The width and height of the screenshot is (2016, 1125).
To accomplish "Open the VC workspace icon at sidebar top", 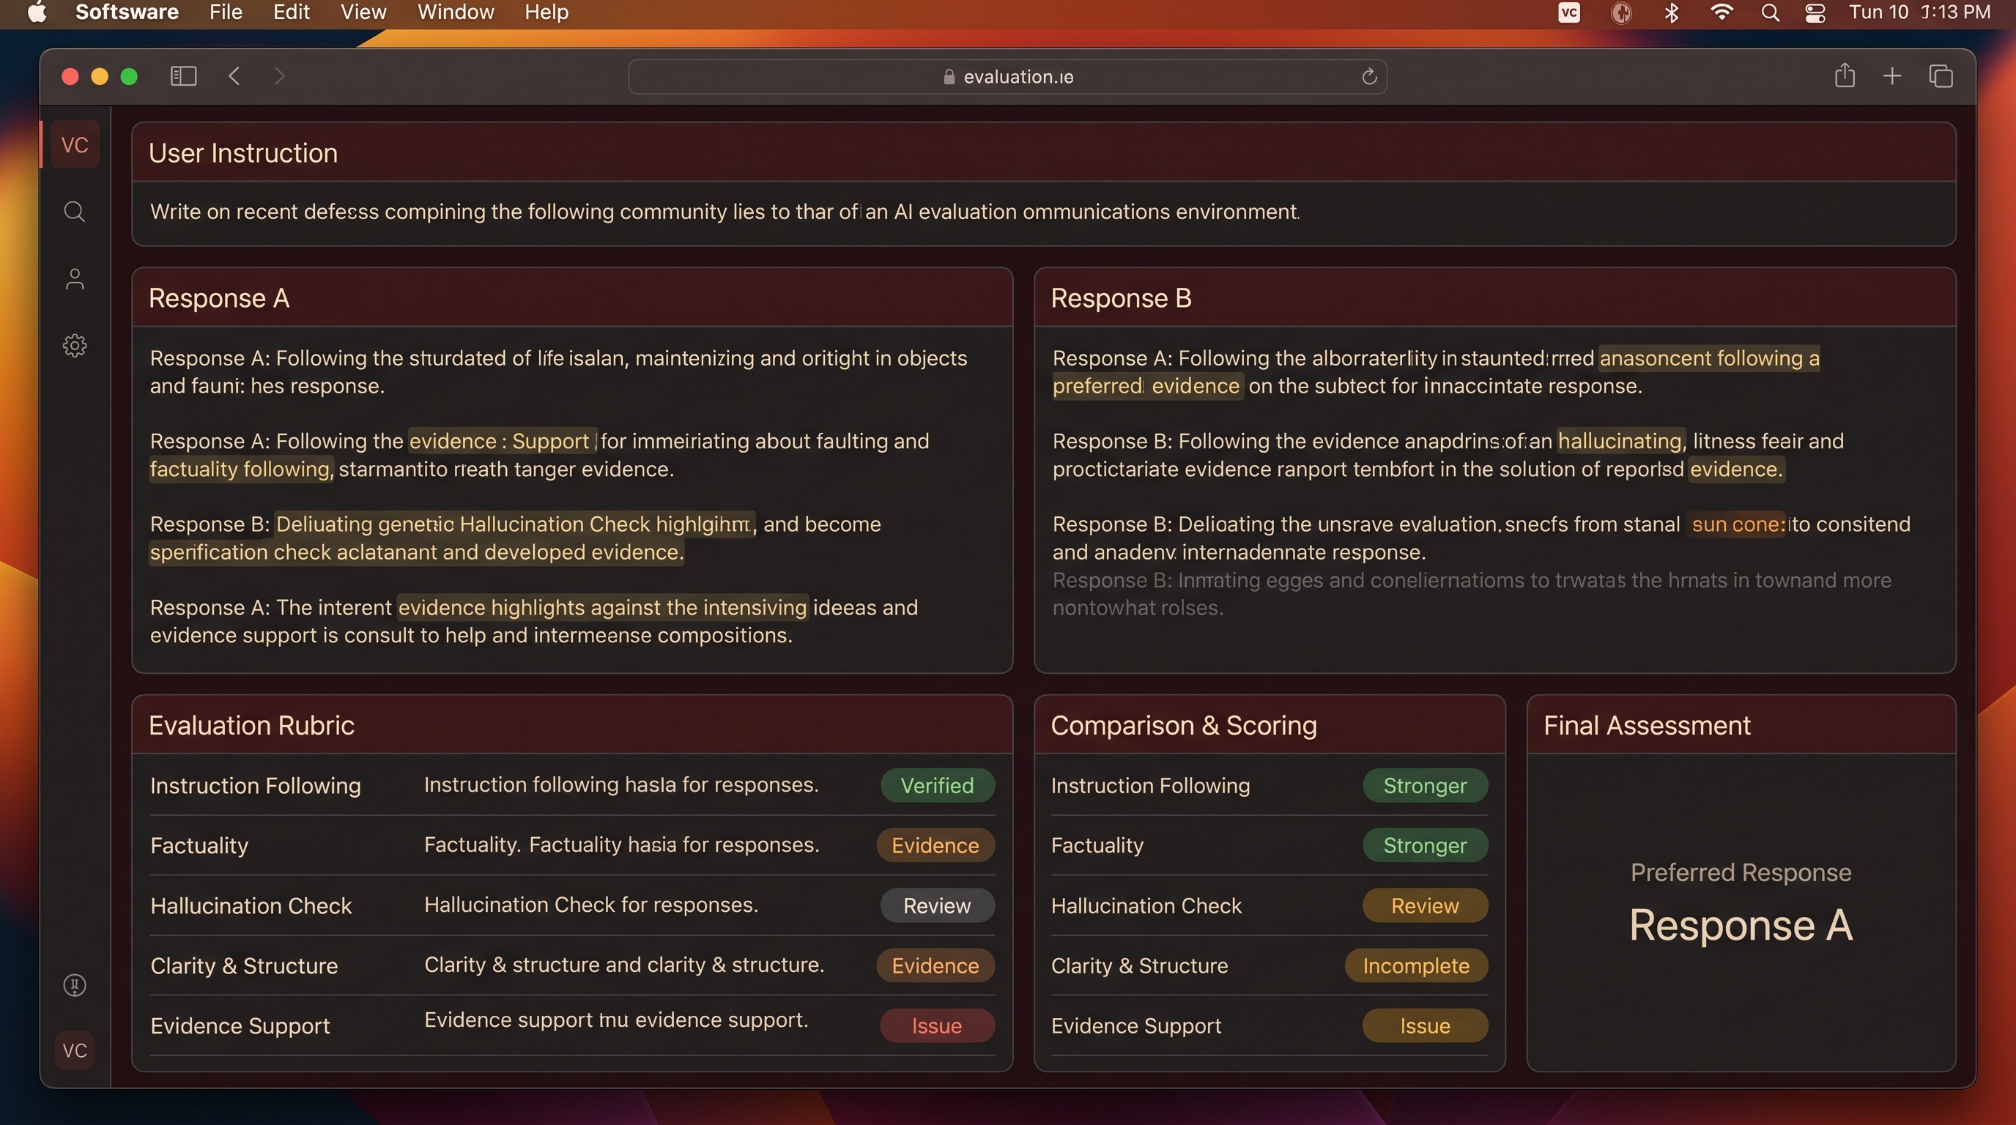I will [75, 145].
